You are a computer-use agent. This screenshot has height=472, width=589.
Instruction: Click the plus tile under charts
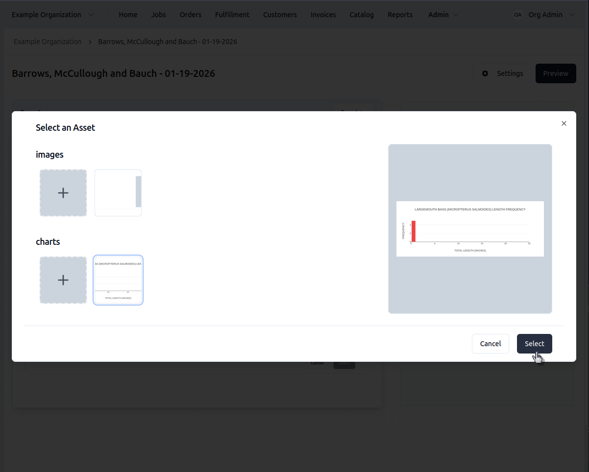pos(63,280)
